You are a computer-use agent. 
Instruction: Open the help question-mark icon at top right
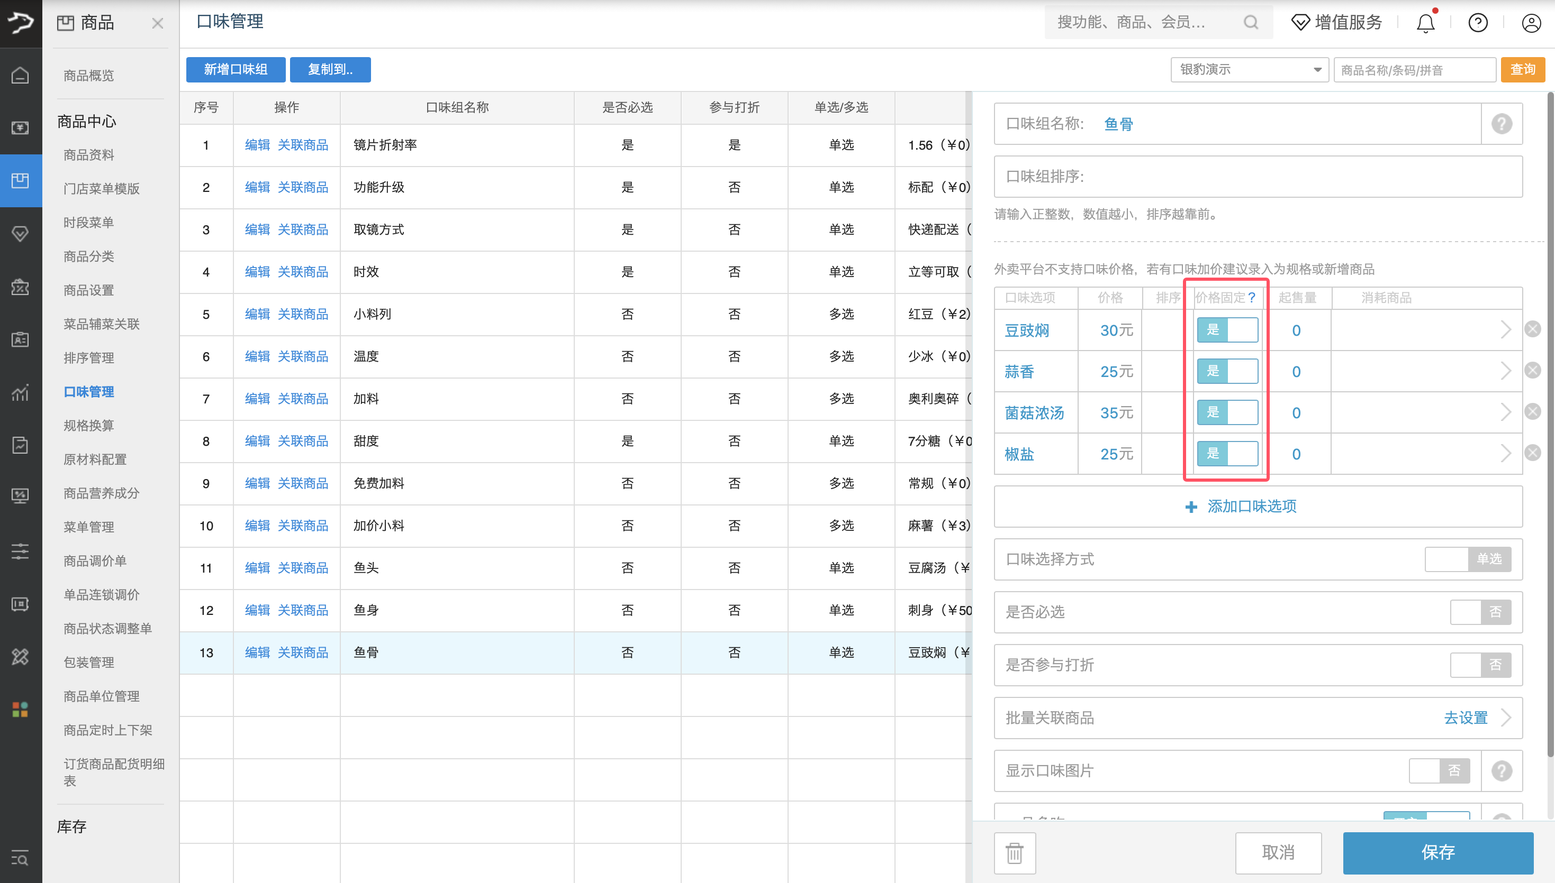(1478, 22)
